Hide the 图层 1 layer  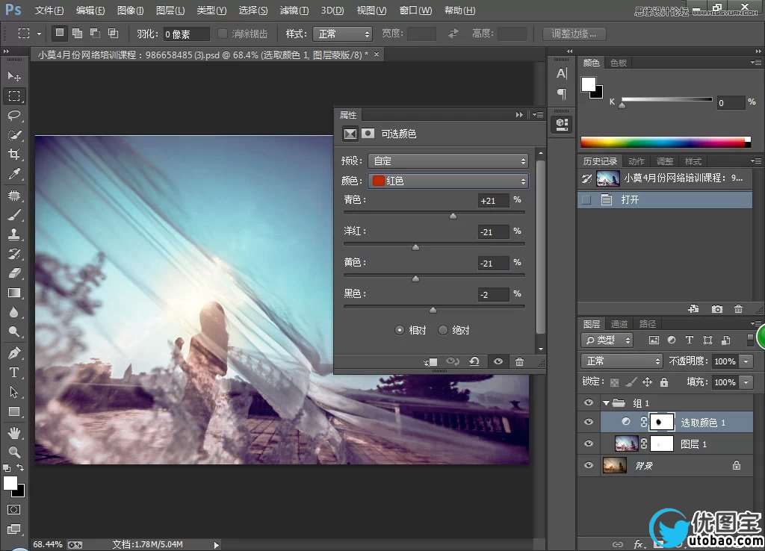[589, 443]
